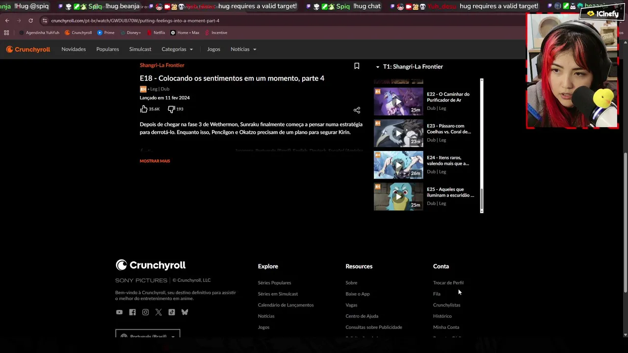Open Trocar de Perfil footer link
This screenshot has width=628, height=353.
(448, 283)
